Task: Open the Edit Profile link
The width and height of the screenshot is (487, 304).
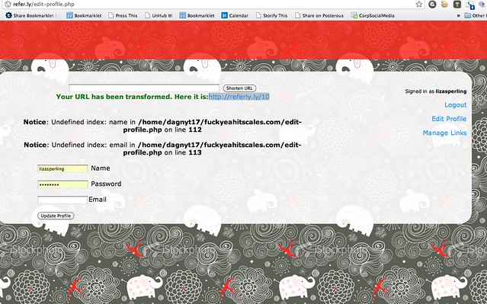Action: point(449,119)
